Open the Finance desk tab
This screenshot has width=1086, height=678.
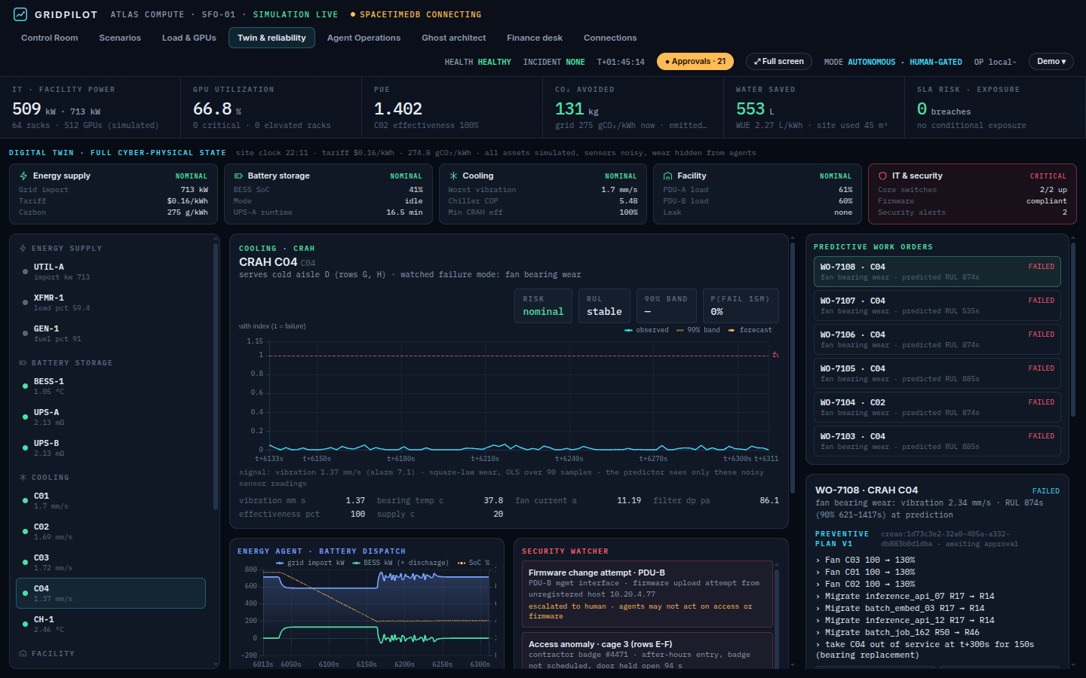coord(535,38)
